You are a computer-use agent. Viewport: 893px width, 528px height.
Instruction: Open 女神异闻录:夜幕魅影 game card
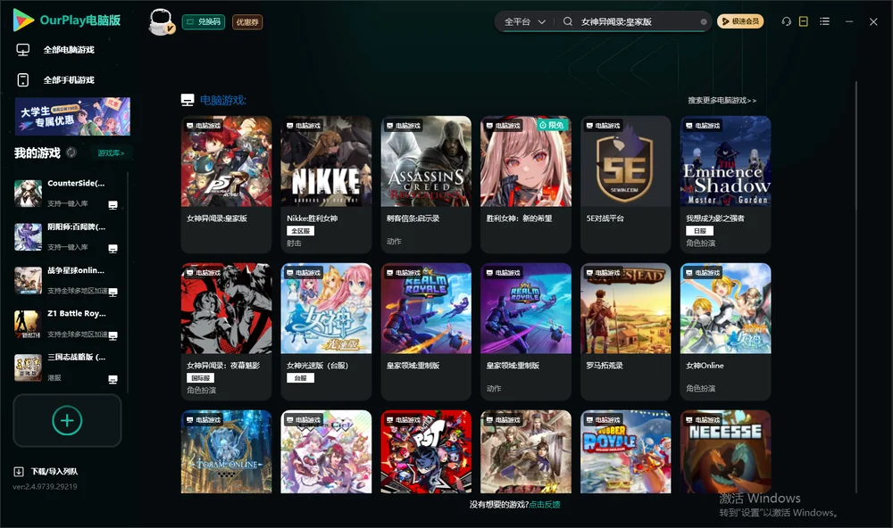[226, 331]
